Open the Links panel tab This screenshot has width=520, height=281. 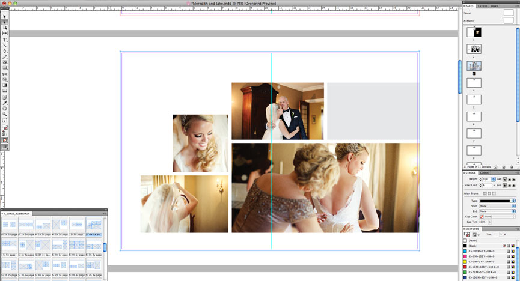(x=495, y=6)
